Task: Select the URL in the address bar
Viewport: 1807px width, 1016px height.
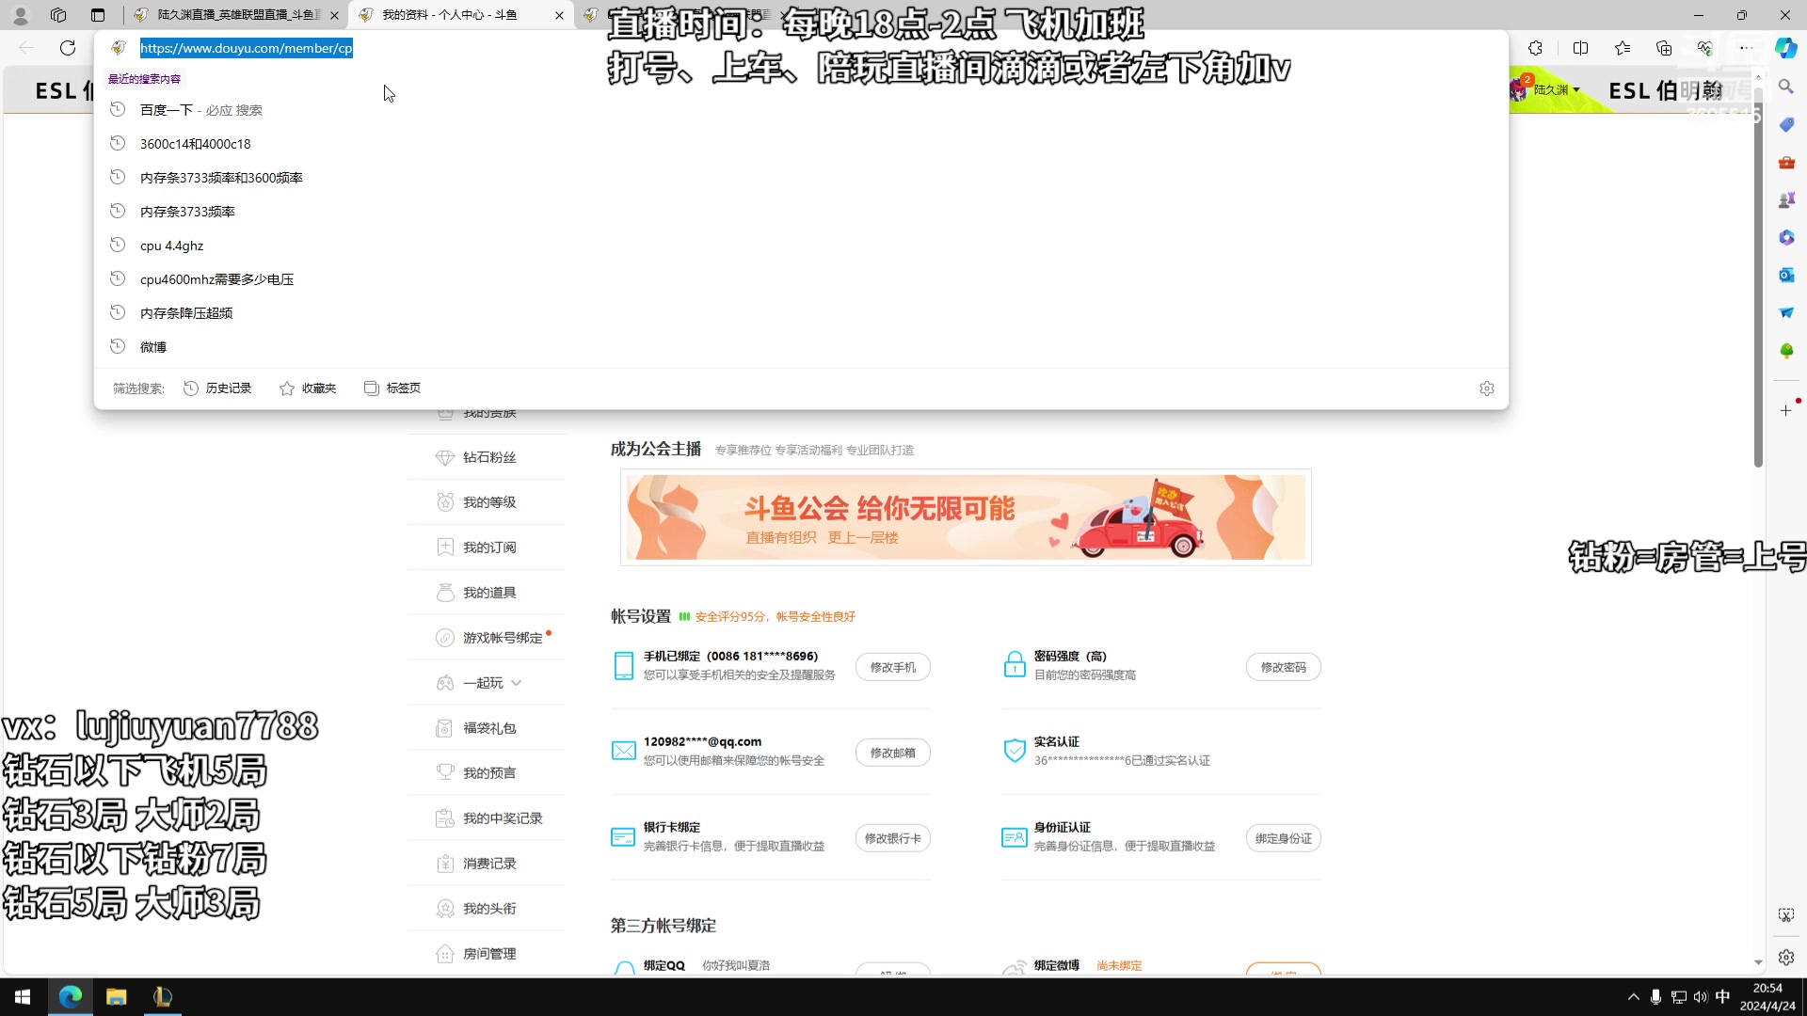Action: click(246, 48)
